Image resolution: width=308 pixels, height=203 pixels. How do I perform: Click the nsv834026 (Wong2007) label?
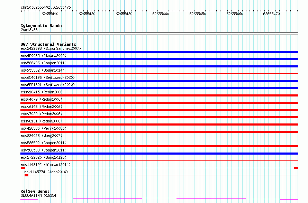point(42,136)
